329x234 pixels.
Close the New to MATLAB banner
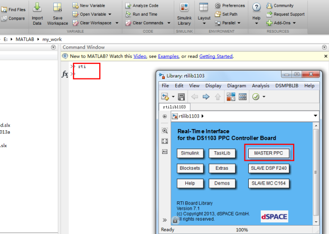click(x=326, y=56)
